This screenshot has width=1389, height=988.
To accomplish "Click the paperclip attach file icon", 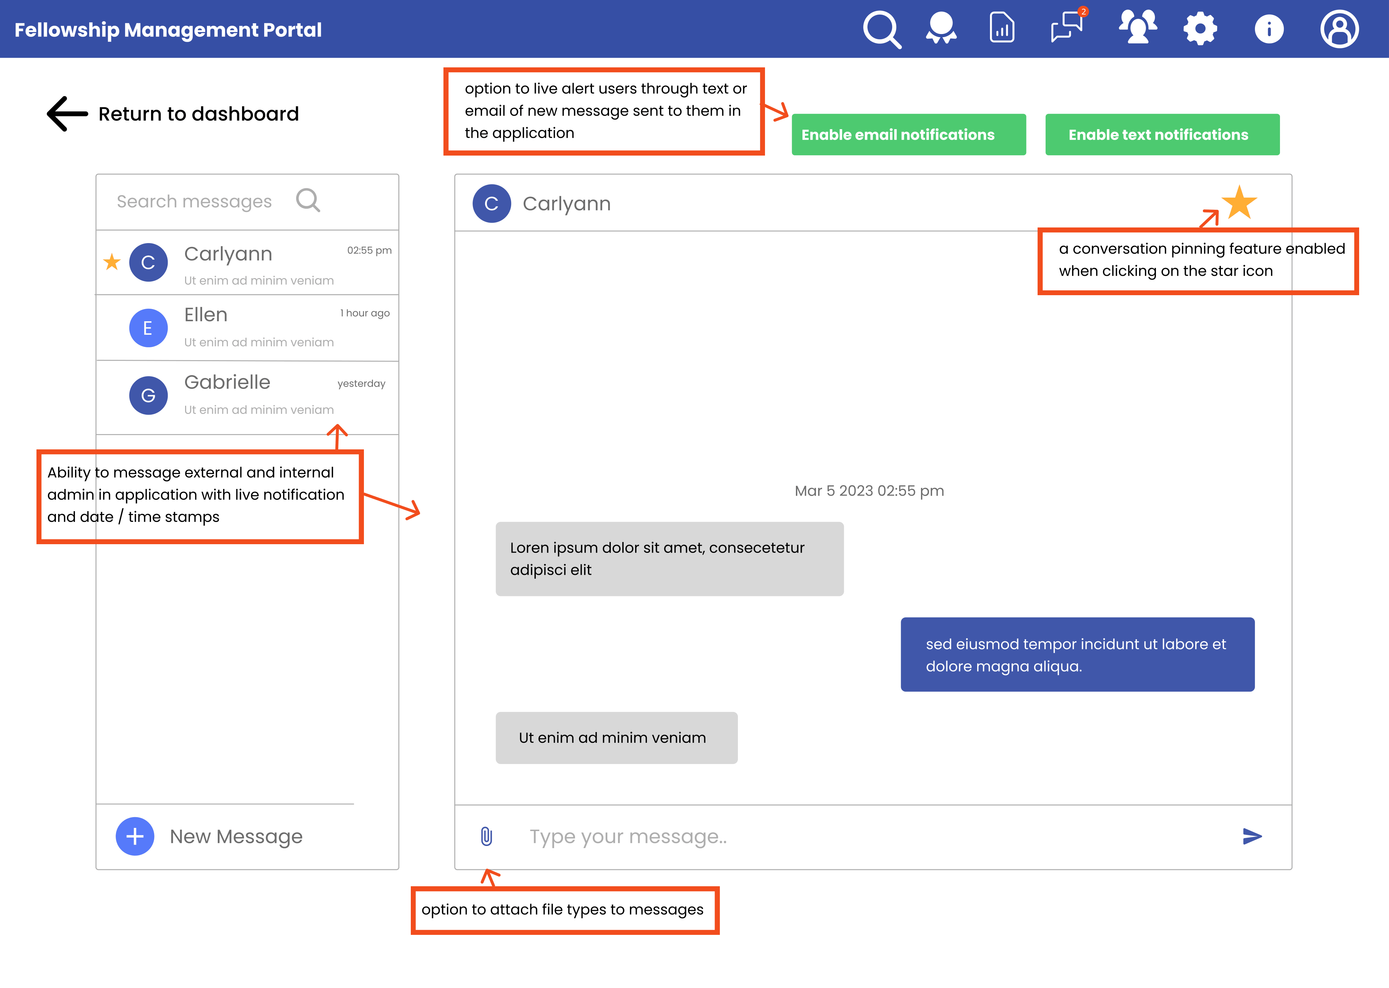I will click(486, 837).
